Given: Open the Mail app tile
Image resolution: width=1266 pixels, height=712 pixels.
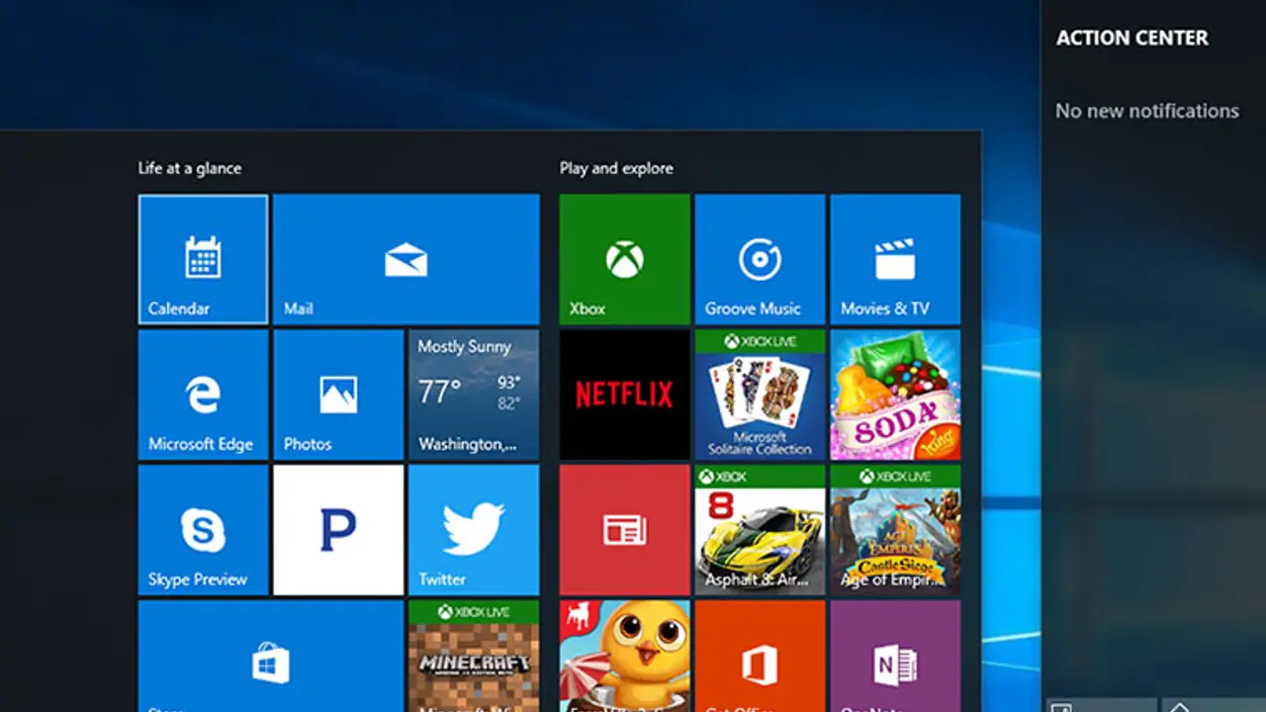Looking at the screenshot, I should pyautogui.click(x=406, y=259).
